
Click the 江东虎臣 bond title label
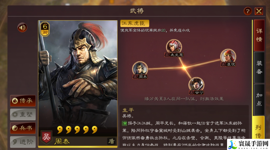coord(135,23)
